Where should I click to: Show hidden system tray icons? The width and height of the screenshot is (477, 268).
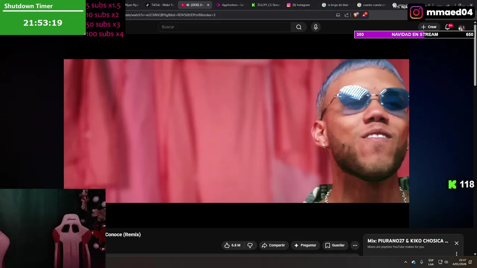click(405, 262)
